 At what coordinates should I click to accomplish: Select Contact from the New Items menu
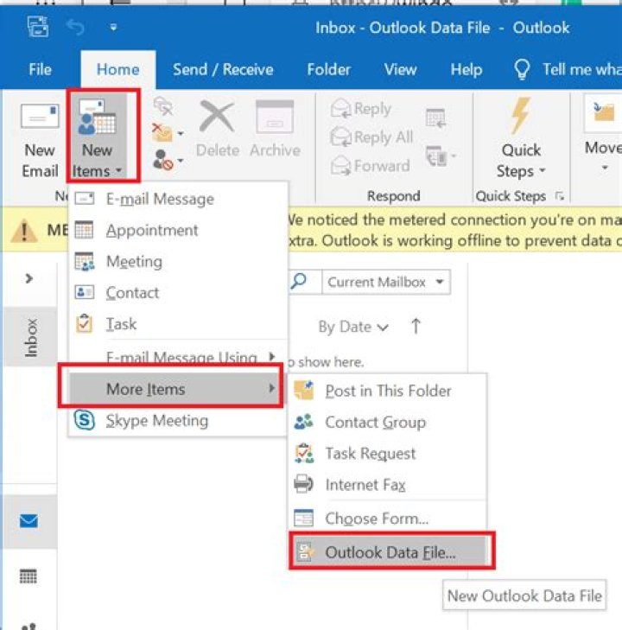[x=178, y=292]
